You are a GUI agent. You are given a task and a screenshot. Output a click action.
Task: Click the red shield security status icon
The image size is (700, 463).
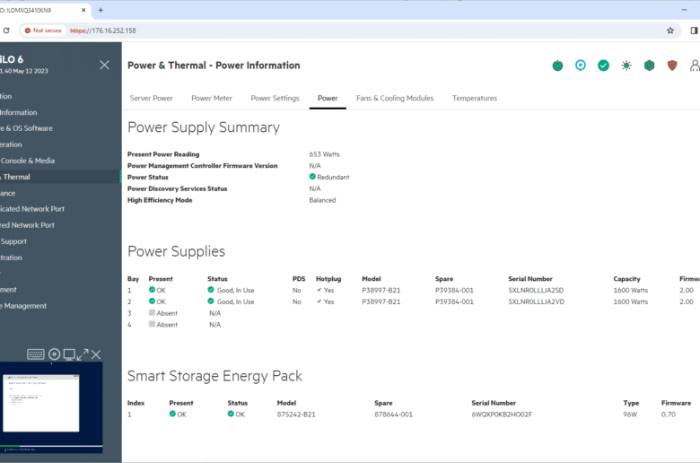(672, 66)
